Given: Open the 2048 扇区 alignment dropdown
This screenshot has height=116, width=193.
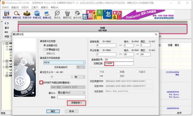Looking at the screenshot, I should 68,87.
